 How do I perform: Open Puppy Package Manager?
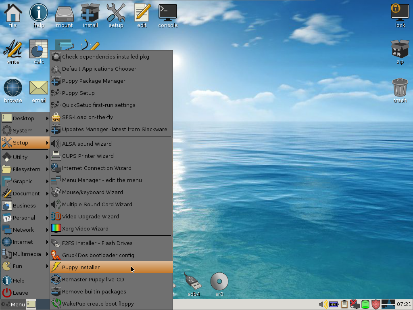point(111,81)
